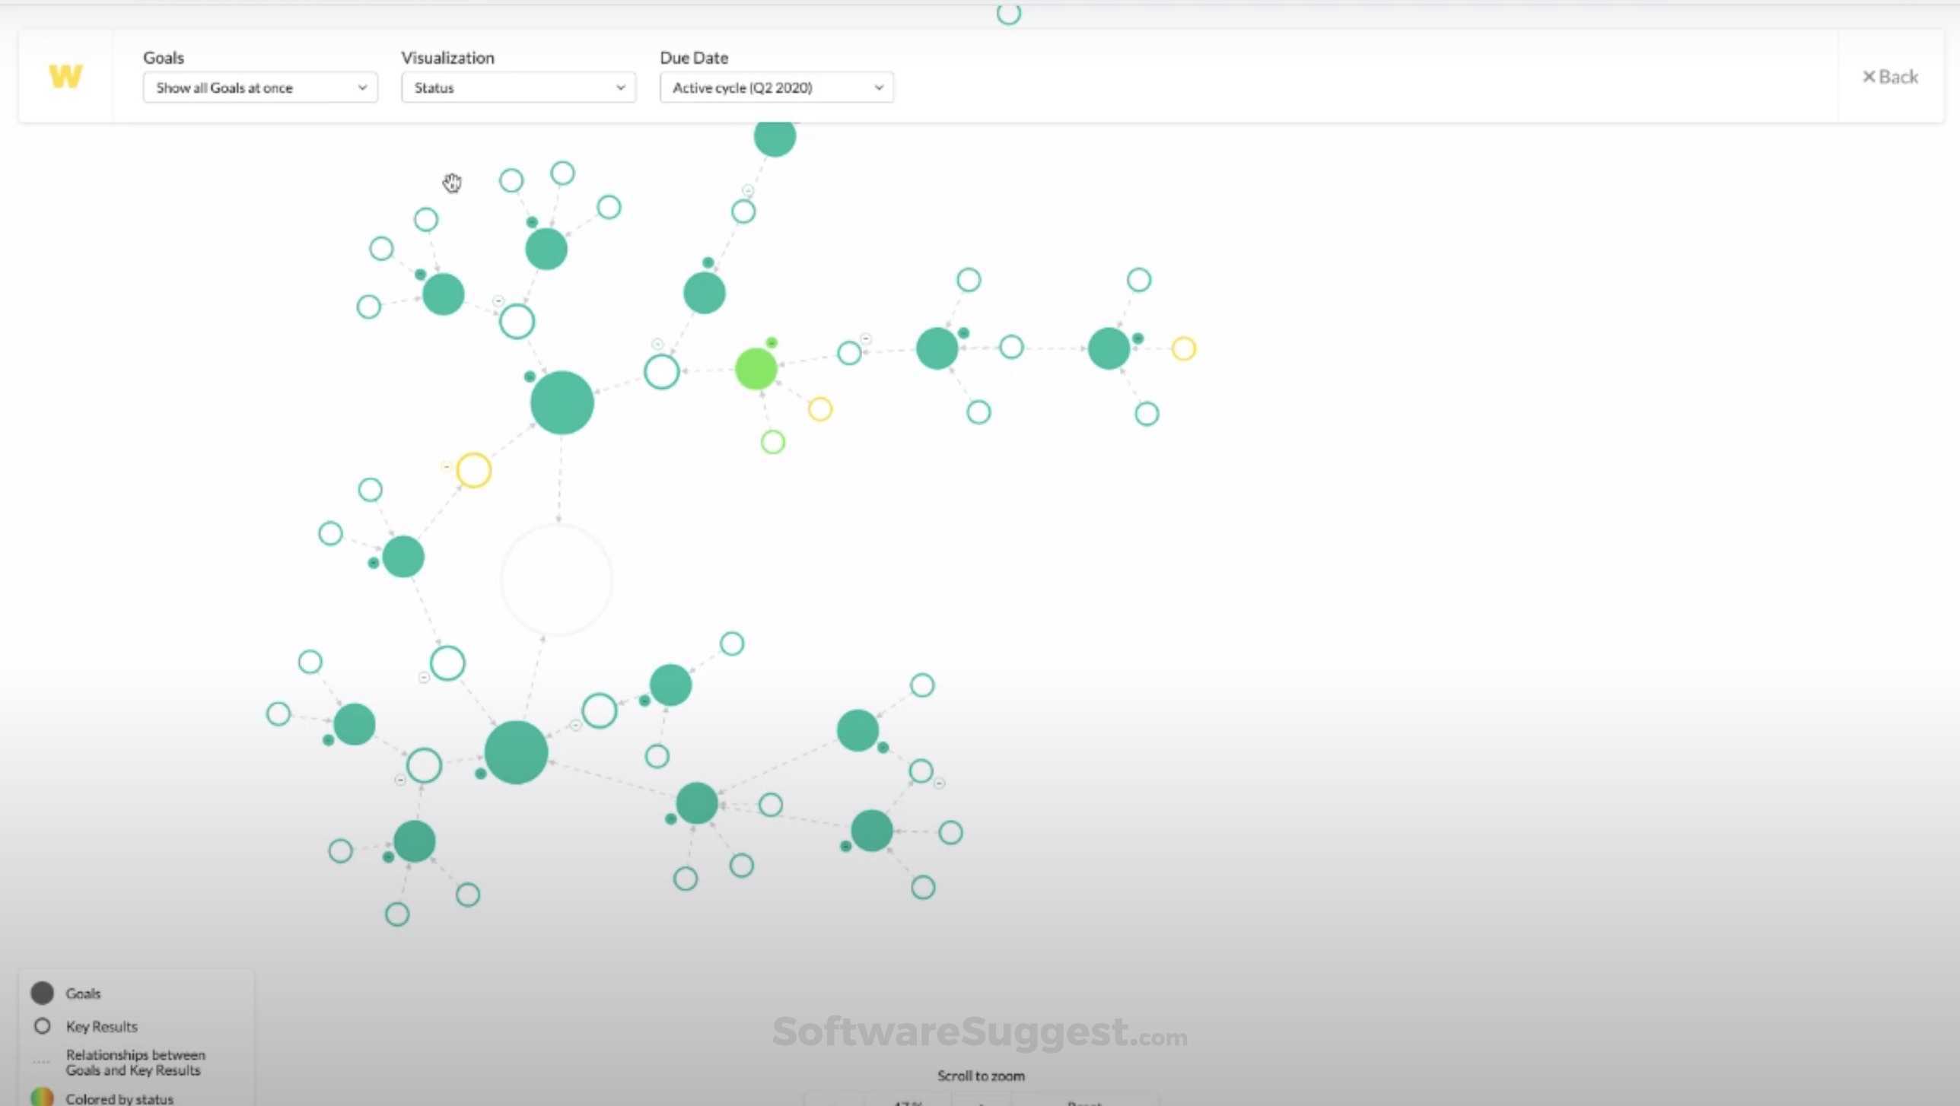The width and height of the screenshot is (1960, 1106).
Task: Click the yellow W logo icon
Action: pyautogui.click(x=65, y=76)
